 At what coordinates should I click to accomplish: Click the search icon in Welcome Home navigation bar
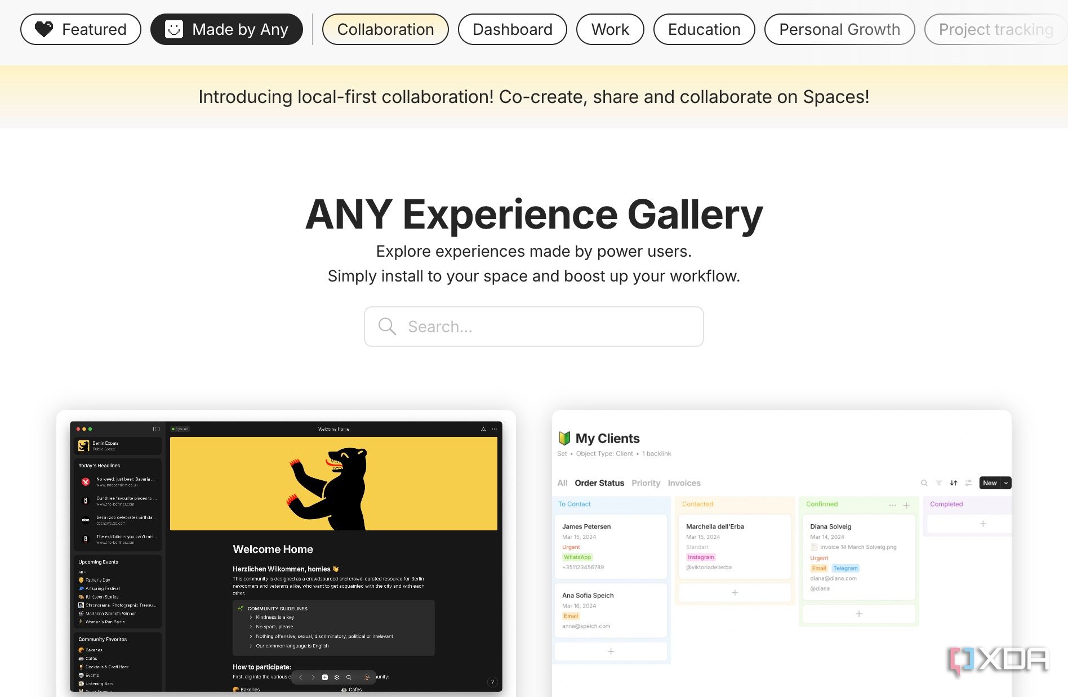pyautogui.click(x=349, y=677)
